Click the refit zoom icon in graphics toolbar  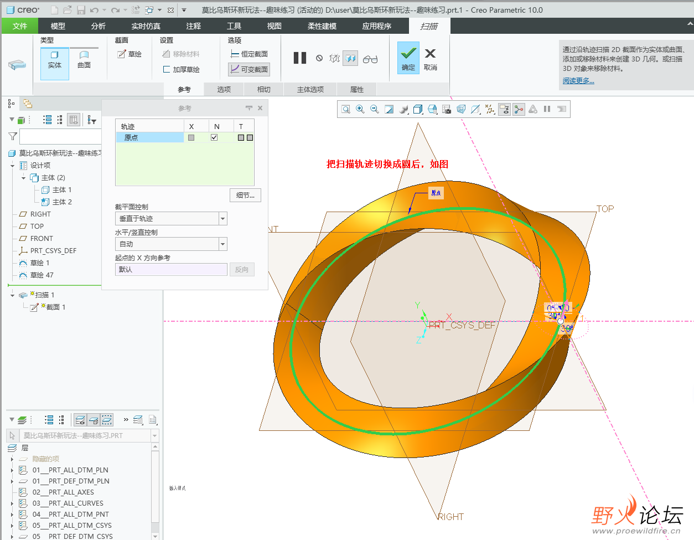point(346,109)
